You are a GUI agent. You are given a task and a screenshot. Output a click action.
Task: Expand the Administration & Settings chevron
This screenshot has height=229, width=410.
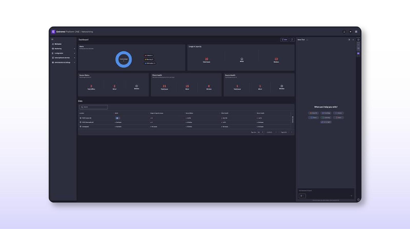75,62
